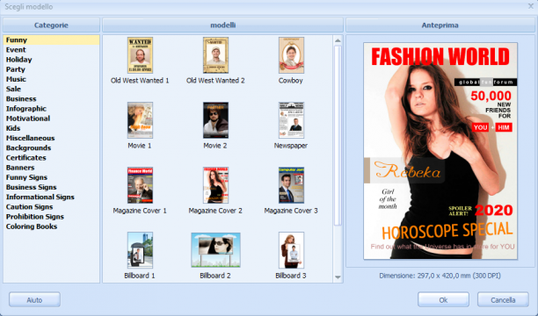Click the scroll up arrow in templates list

point(338,40)
